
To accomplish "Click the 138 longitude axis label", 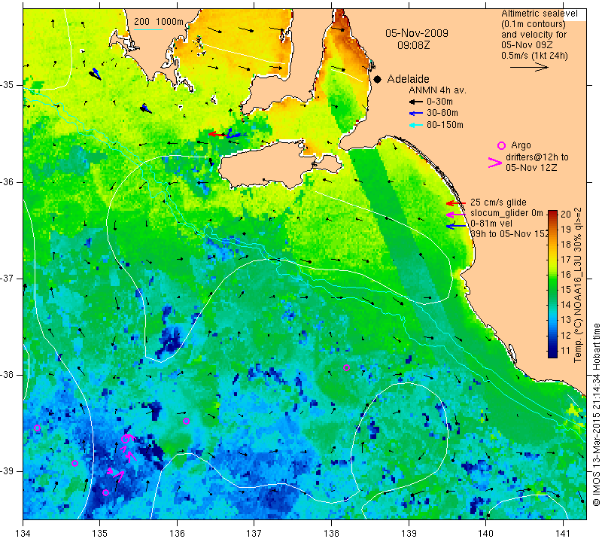I will [x=331, y=534].
